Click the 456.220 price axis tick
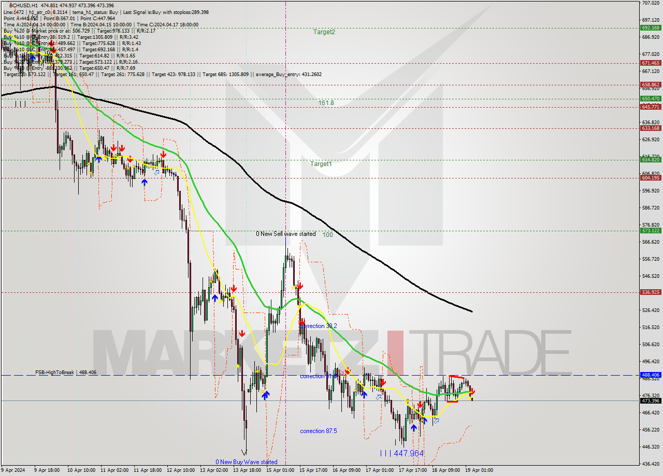The width and height of the screenshot is (663, 476). pyautogui.click(x=651, y=429)
